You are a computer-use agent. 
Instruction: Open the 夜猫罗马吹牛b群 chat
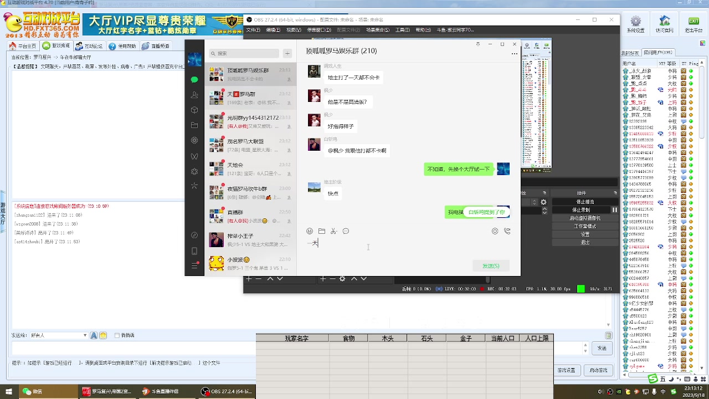[x=250, y=192]
